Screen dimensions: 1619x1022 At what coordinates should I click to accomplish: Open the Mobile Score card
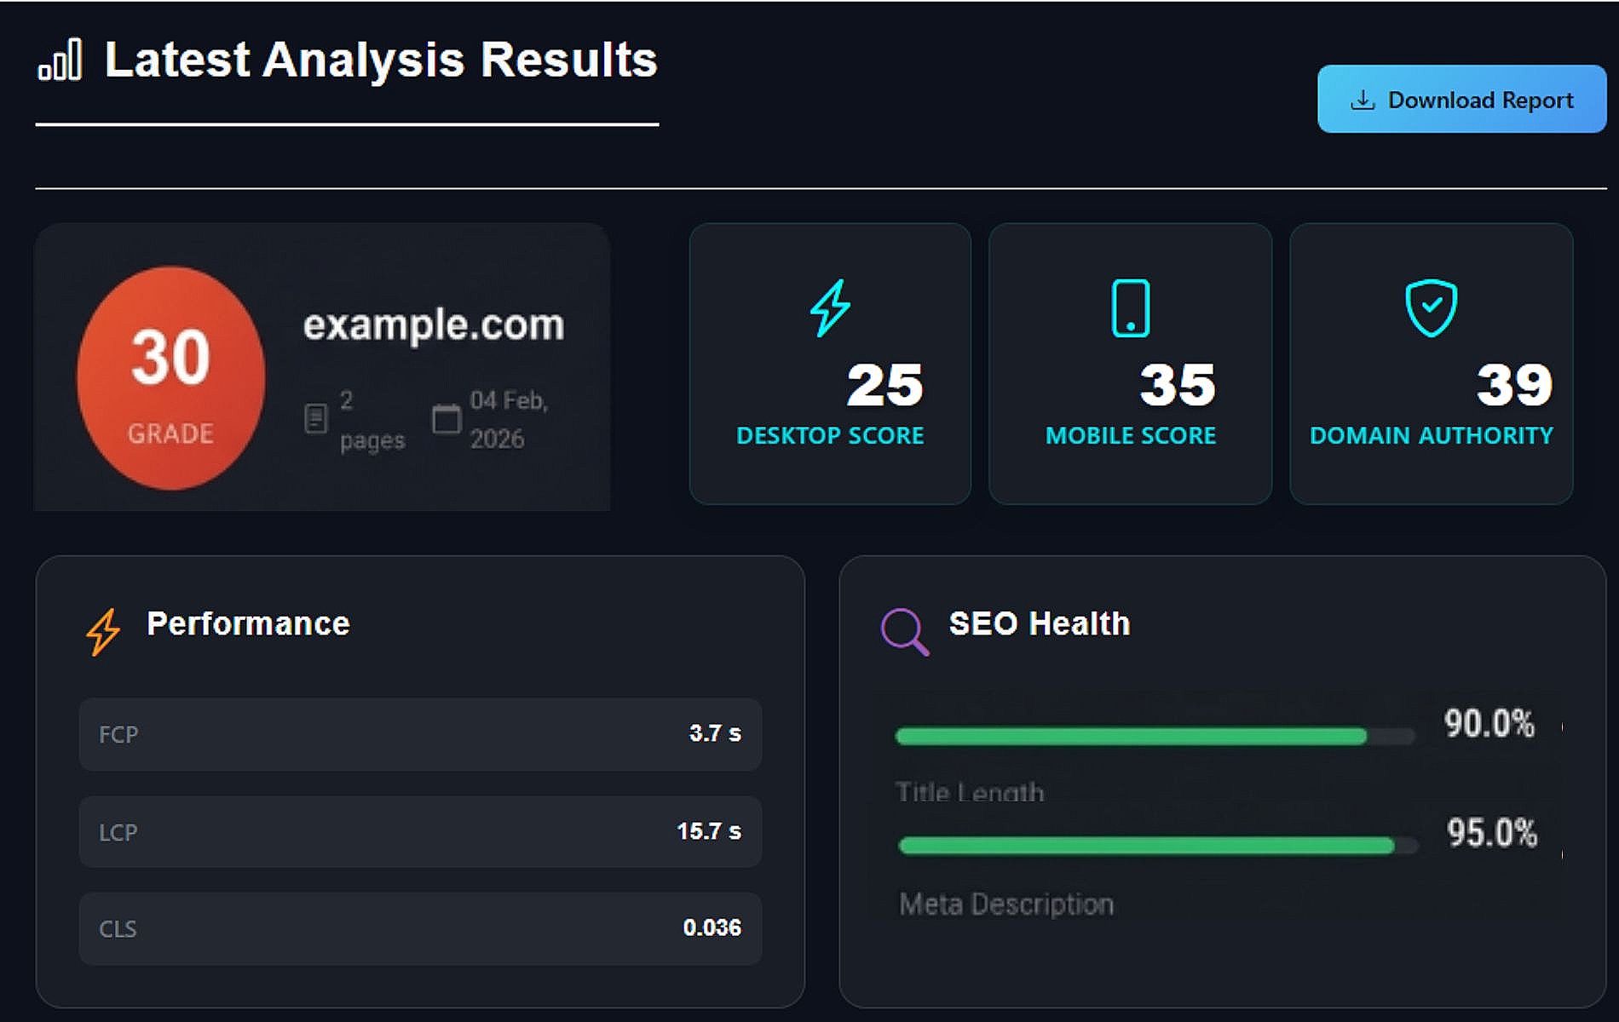click(1130, 364)
